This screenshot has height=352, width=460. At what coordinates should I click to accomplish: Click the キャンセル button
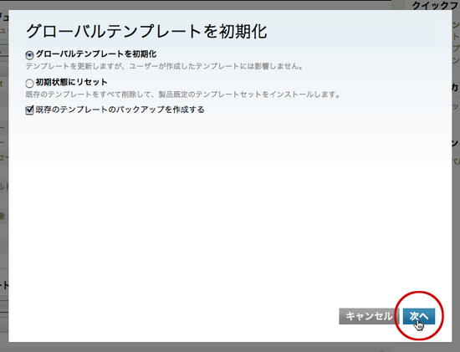[369, 316]
